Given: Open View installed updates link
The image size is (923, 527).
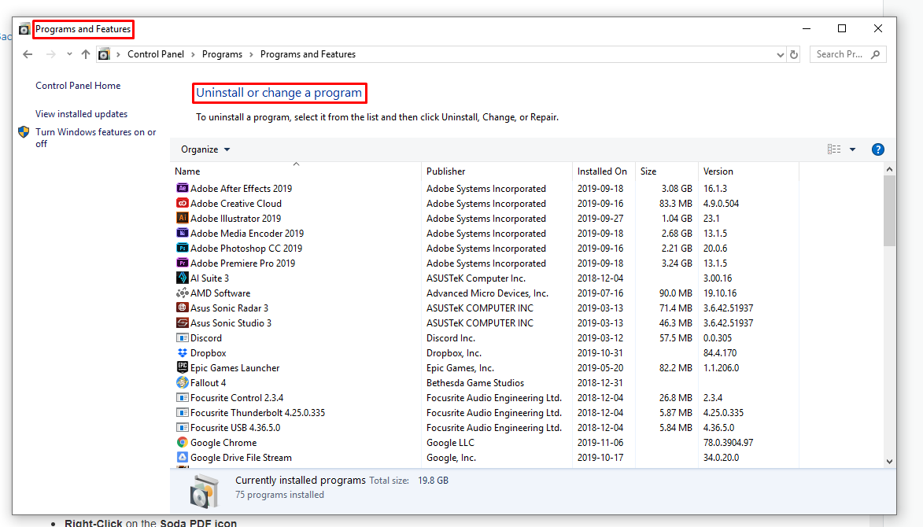Looking at the screenshot, I should [x=81, y=113].
